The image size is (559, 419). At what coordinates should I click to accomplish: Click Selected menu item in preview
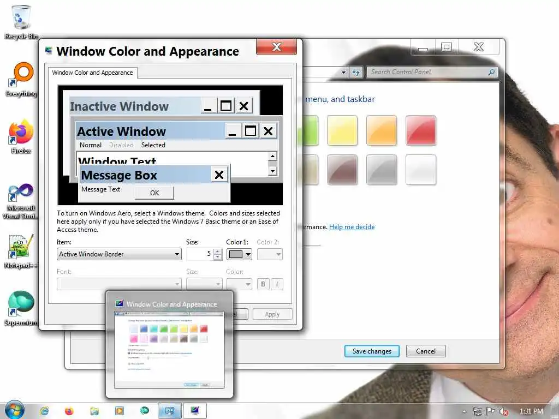pos(153,145)
